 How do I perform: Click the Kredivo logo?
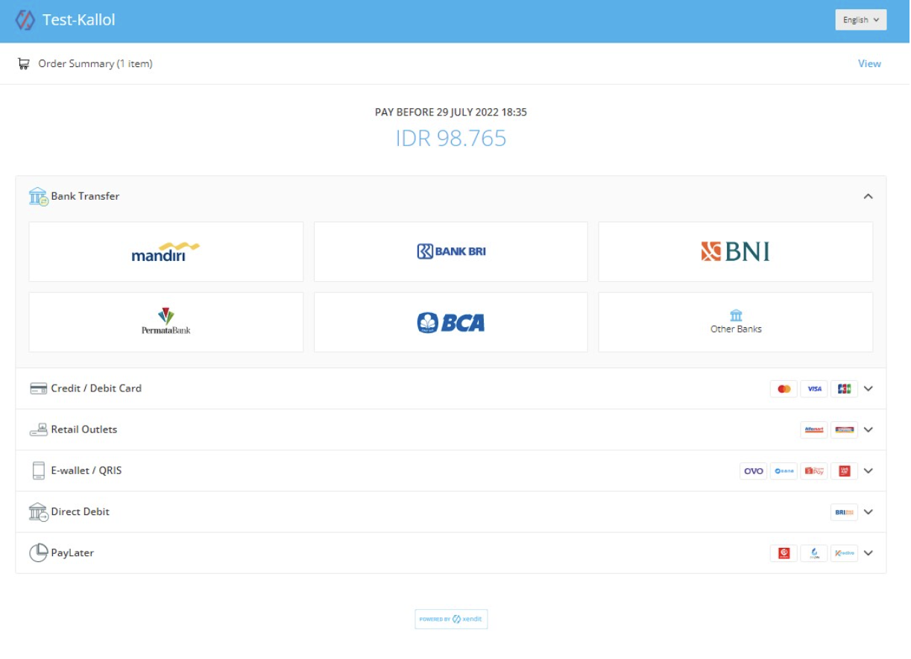(x=844, y=553)
